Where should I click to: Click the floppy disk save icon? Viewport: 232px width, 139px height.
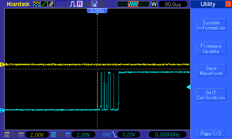point(94,4)
